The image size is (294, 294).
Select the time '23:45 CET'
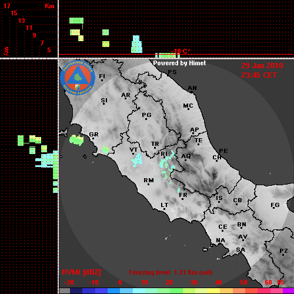tap(259, 75)
